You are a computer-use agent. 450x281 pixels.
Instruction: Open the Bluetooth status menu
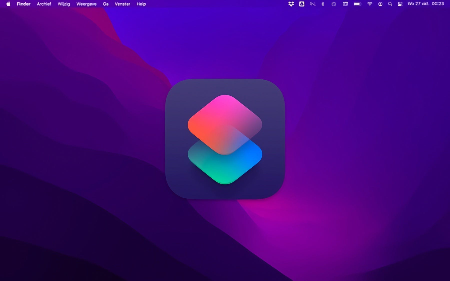tap(323, 4)
